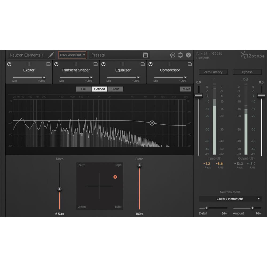Screen dimensions: 267x267
Task: Open the Guitar / Instrument Neutrino Mode dropdown
Action: click(x=230, y=199)
